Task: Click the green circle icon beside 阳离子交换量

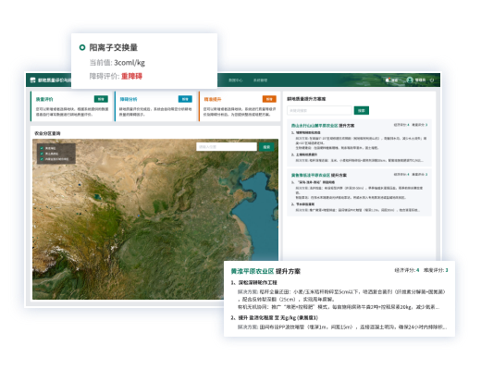Action: coord(82,47)
